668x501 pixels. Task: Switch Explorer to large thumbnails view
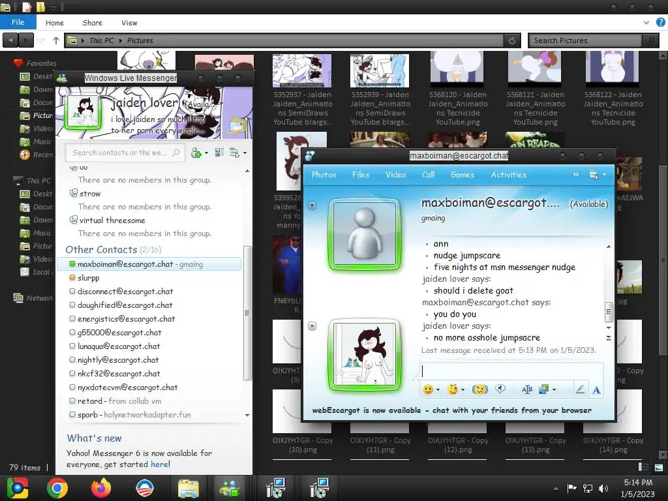pos(659,467)
